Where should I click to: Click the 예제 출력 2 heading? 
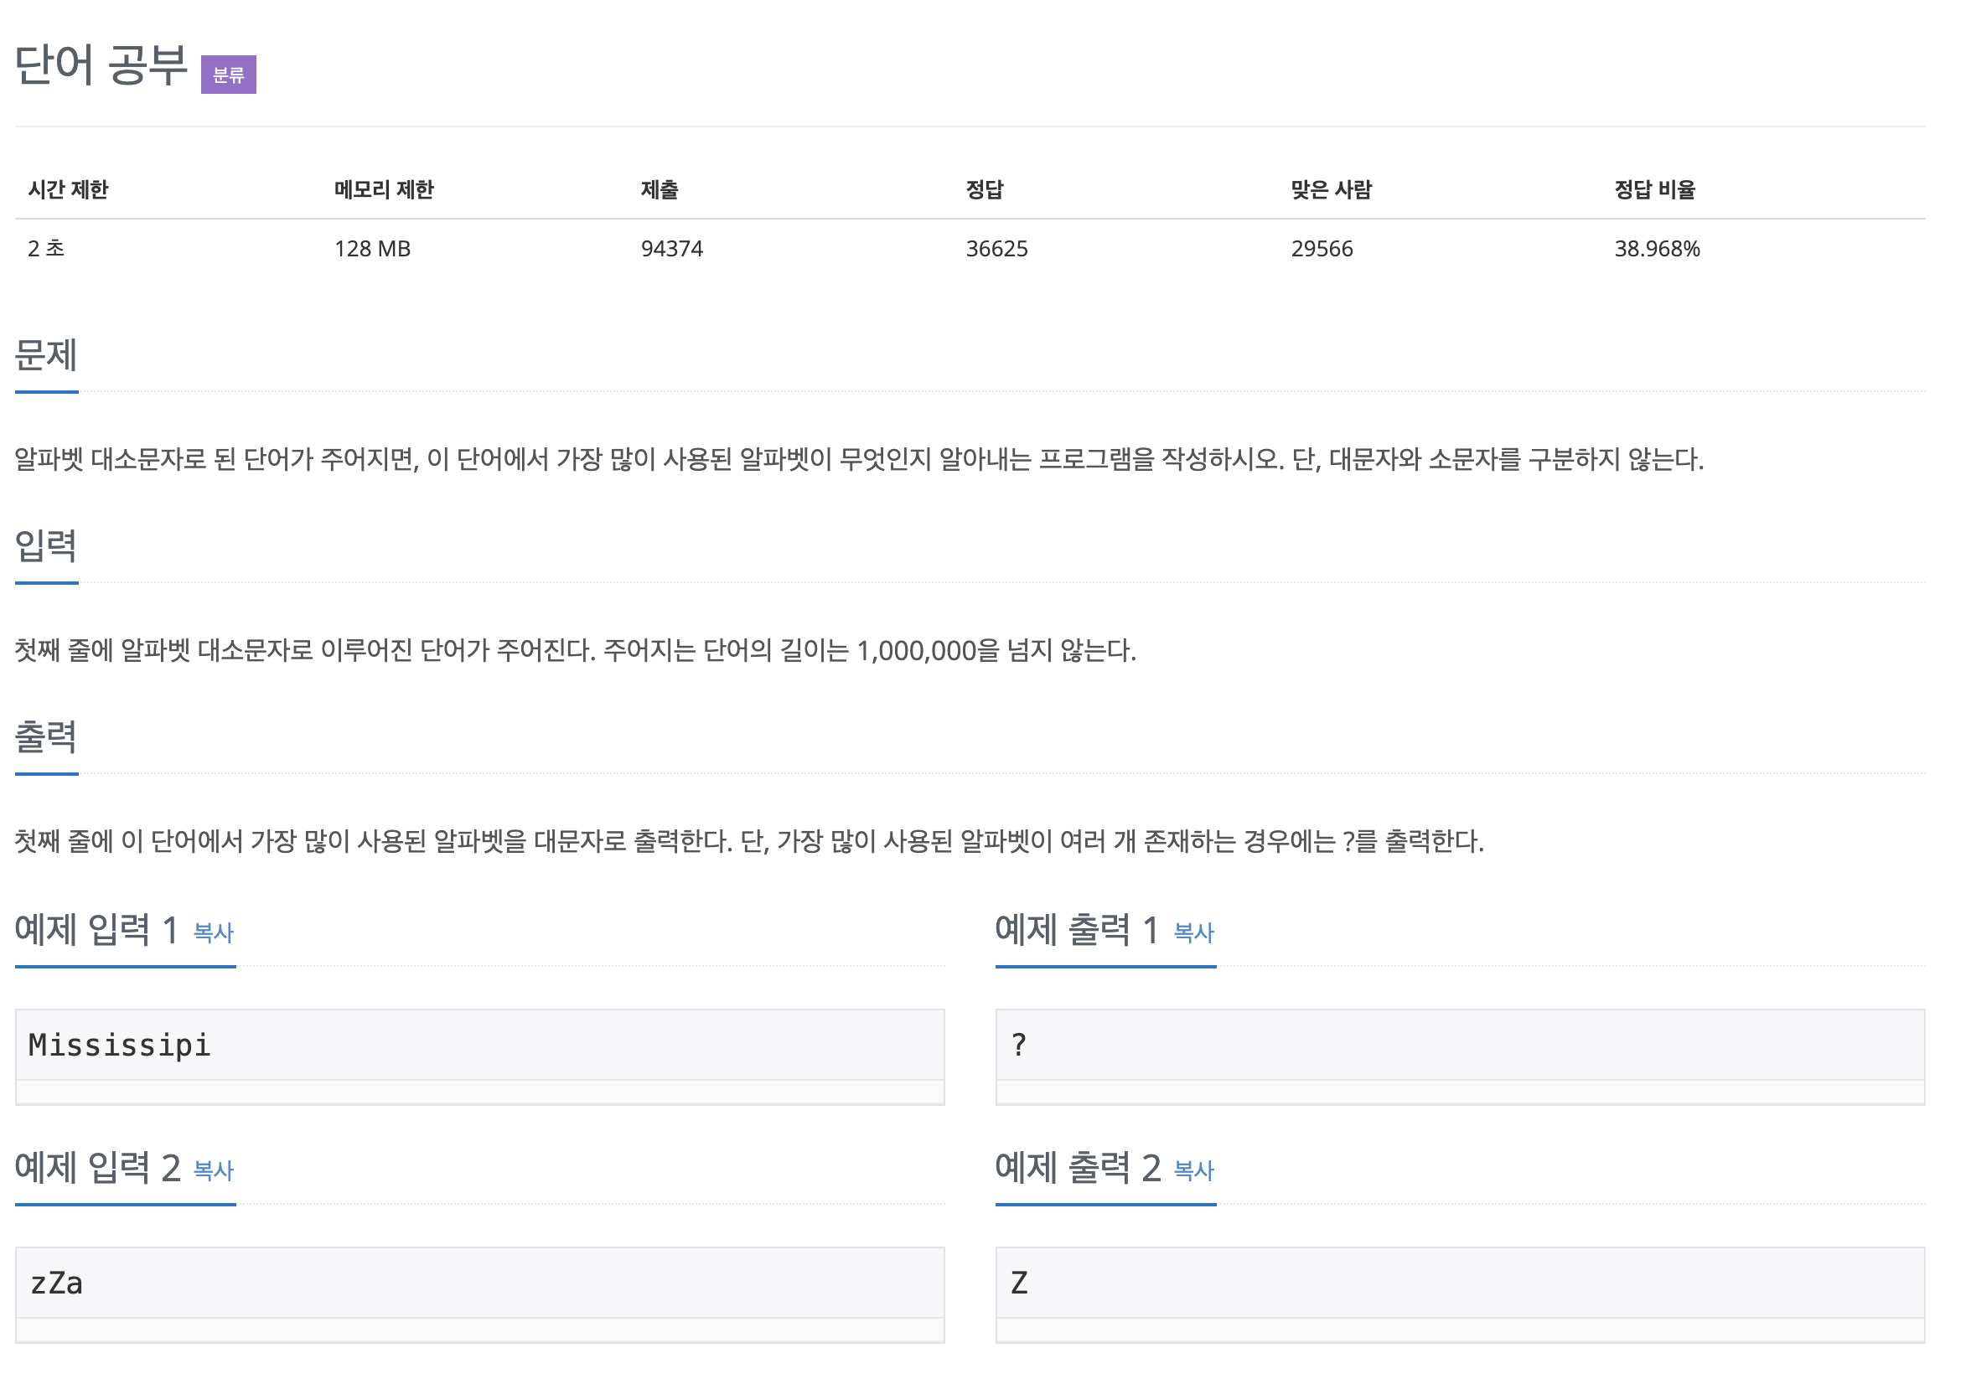pyautogui.click(x=1078, y=1168)
